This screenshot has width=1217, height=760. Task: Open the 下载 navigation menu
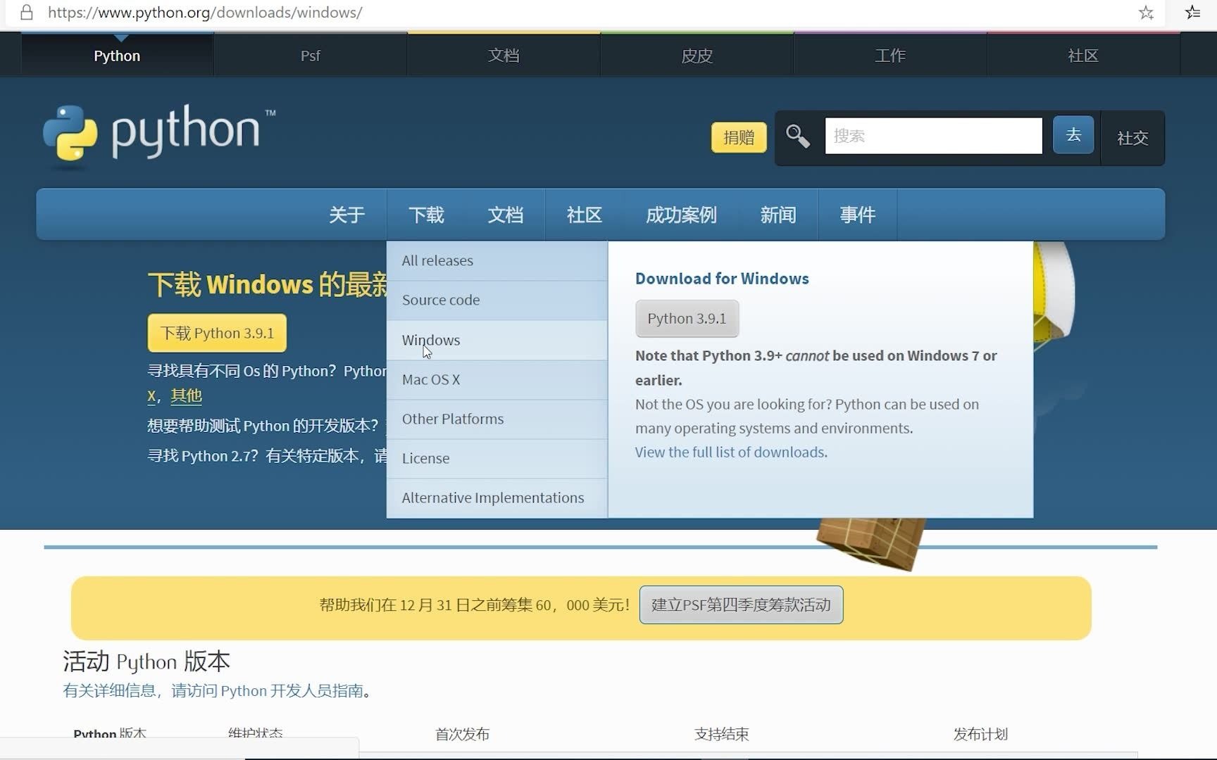pos(426,215)
